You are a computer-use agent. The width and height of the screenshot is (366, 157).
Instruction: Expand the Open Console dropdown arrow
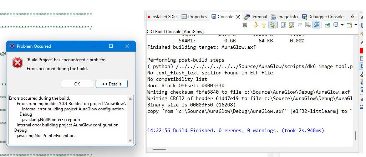click(355, 25)
